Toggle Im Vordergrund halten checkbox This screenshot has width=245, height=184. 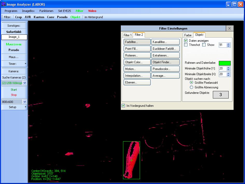pyautogui.click(x=123, y=106)
